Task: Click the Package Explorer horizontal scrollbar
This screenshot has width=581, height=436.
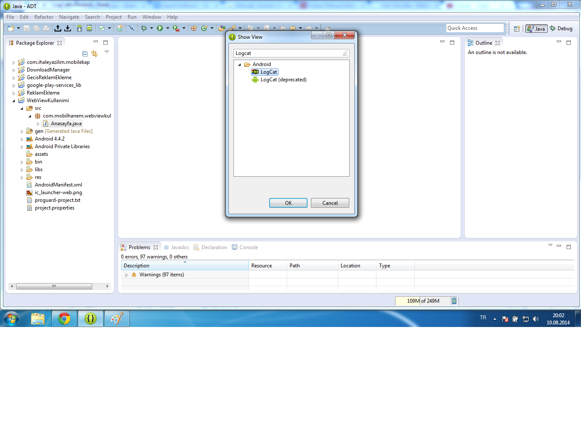Action: (x=59, y=286)
